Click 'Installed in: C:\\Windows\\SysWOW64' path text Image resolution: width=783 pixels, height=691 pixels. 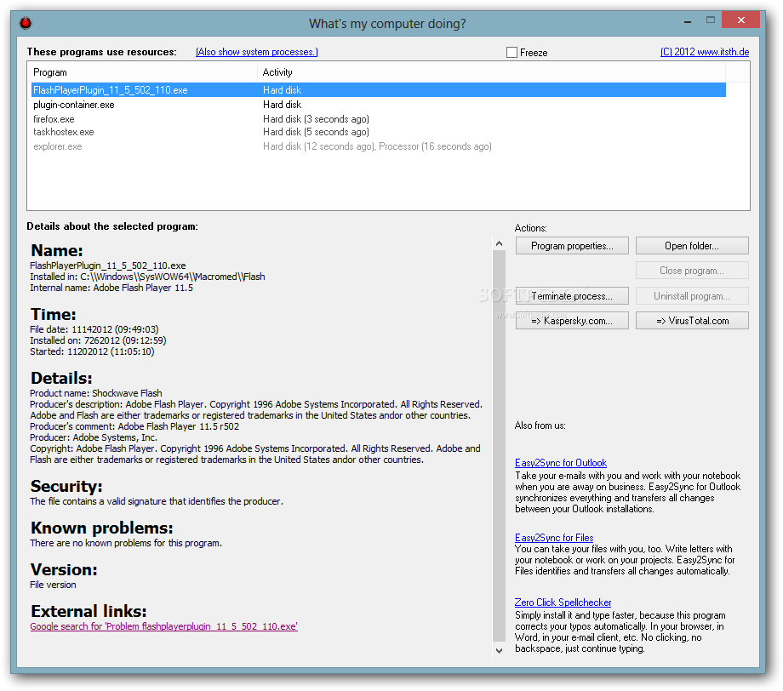[147, 277]
